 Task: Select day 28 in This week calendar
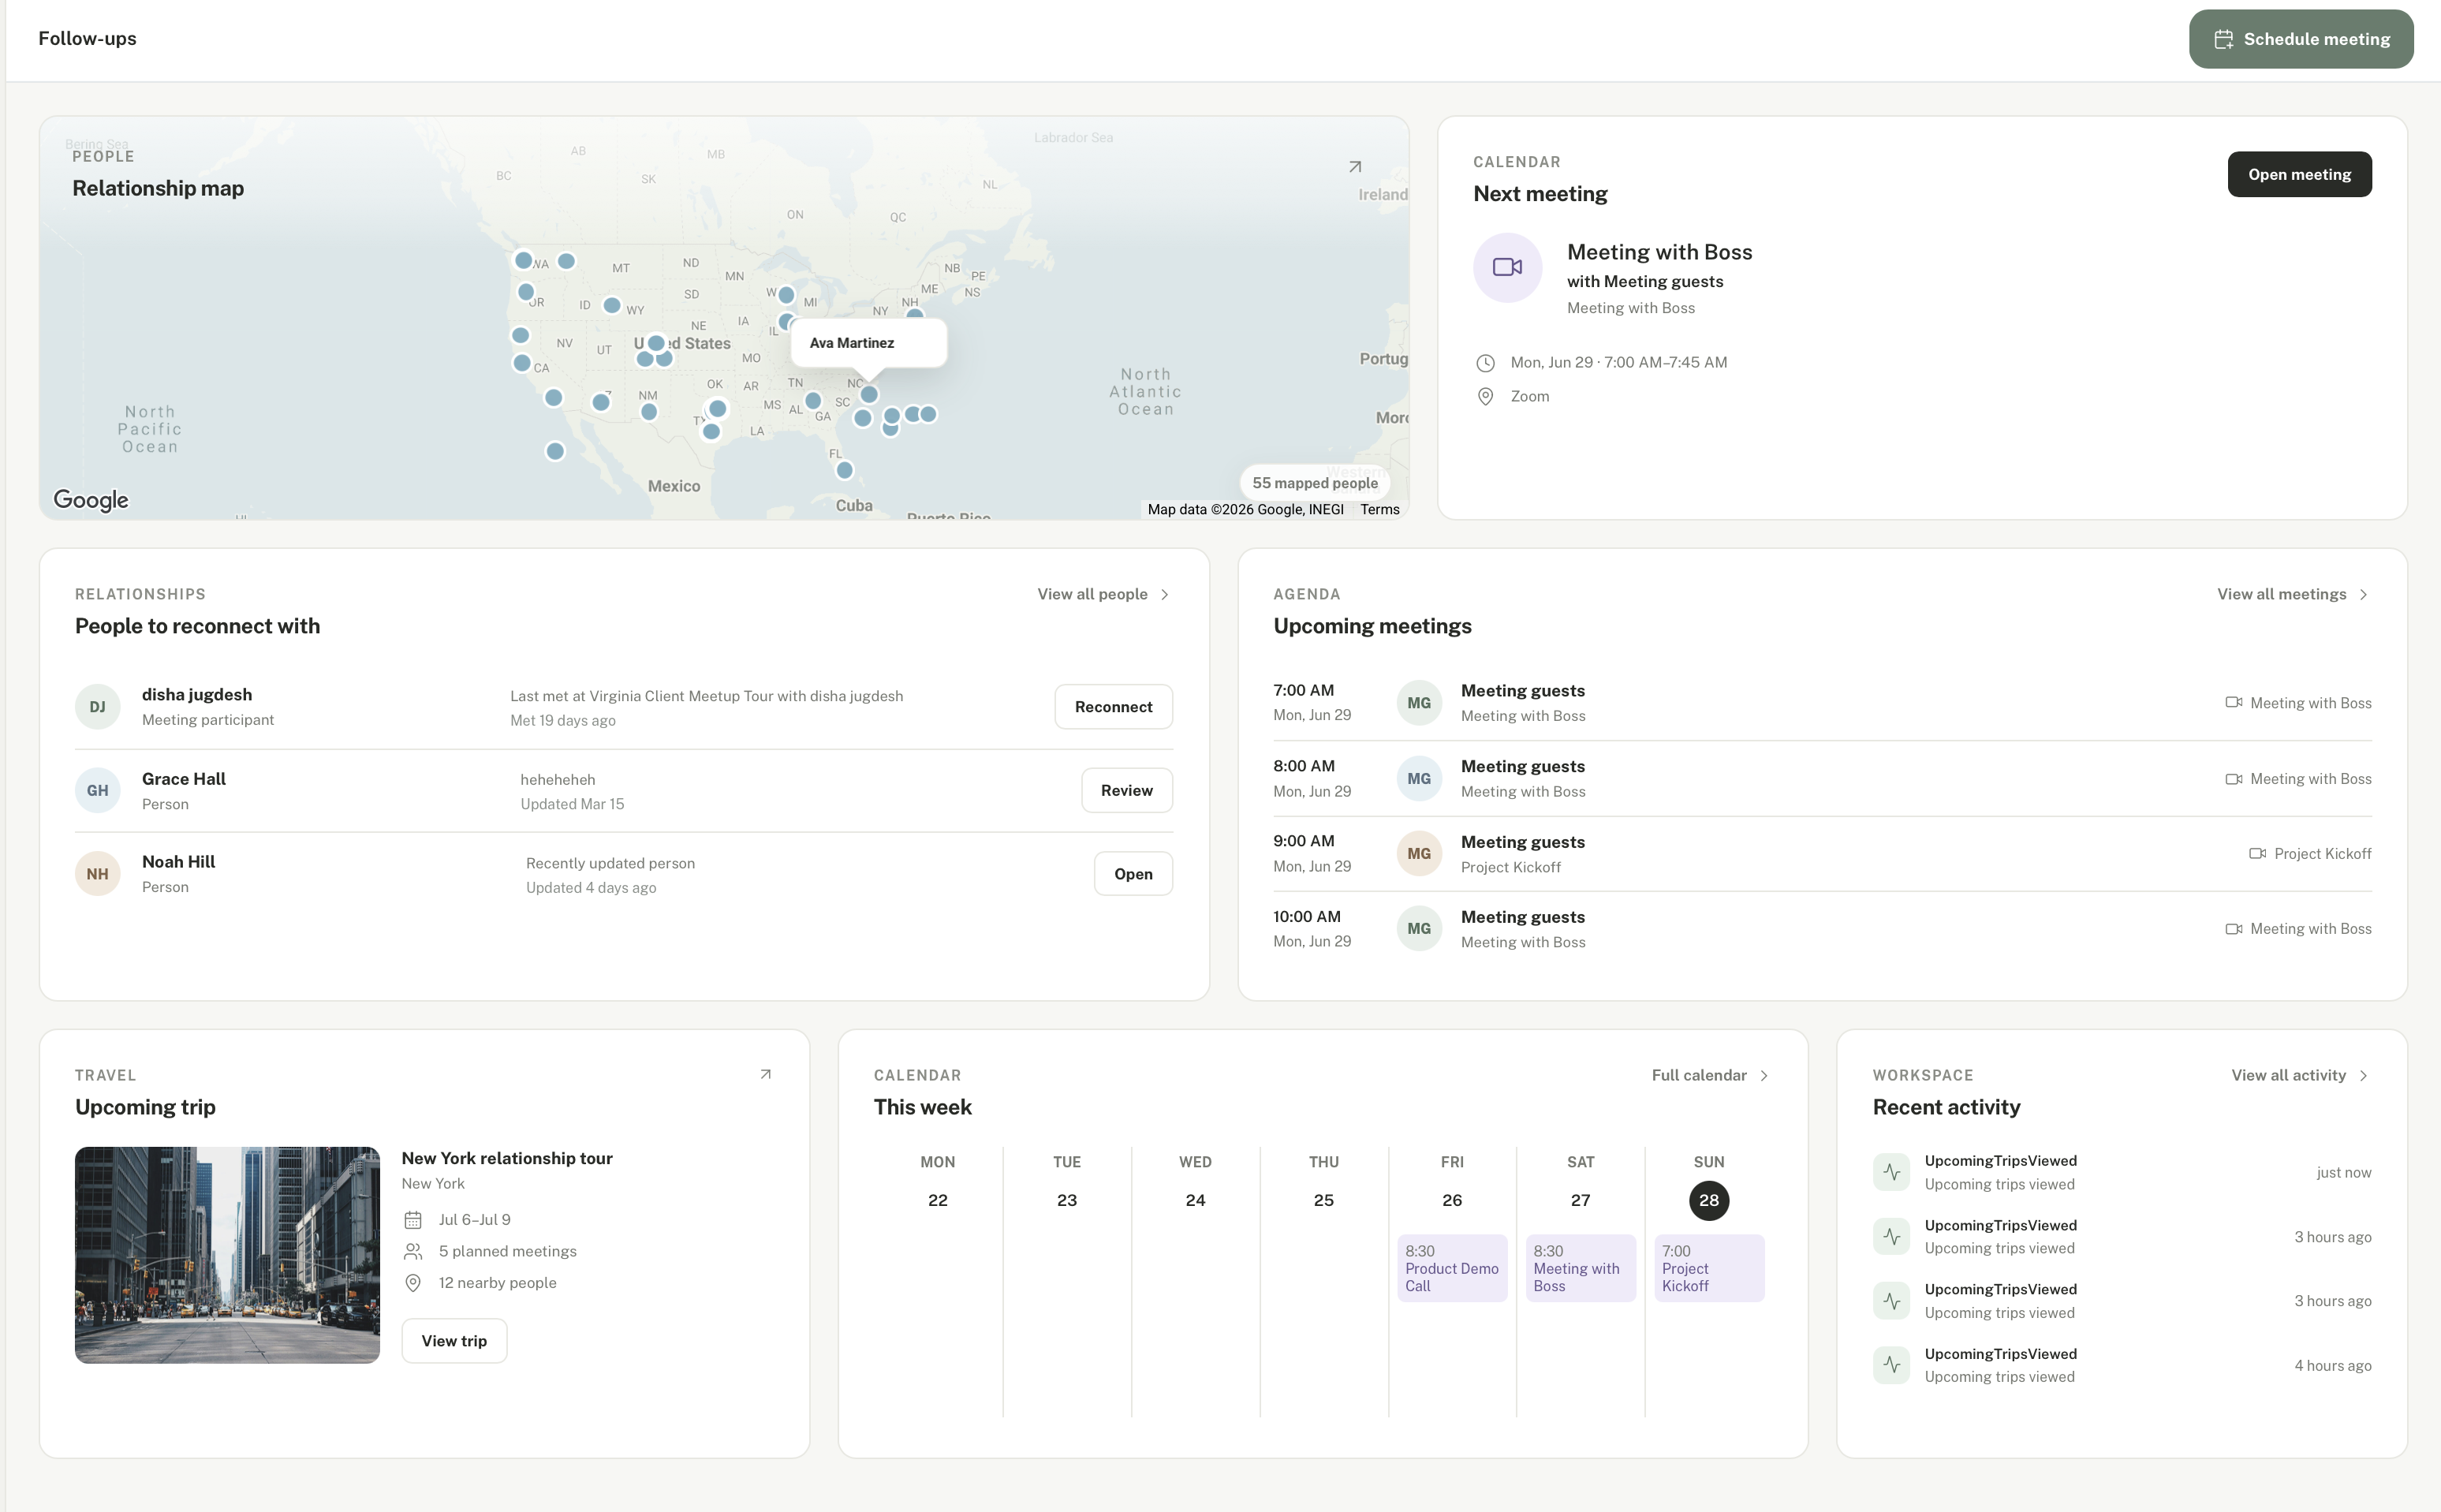pyautogui.click(x=1709, y=1200)
